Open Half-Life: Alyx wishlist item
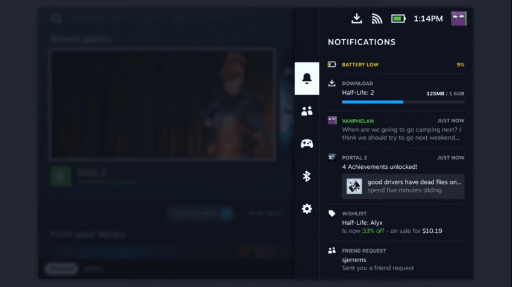This screenshot has height=287, width=512. (x=362, y=222)
